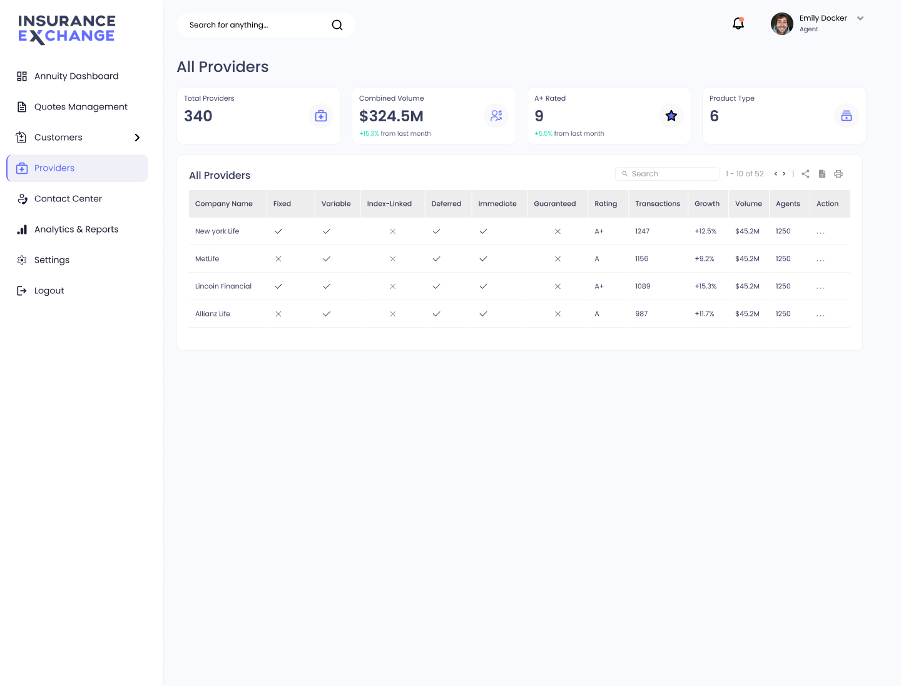Click the +15.3% growth for Lincoln Financial

706,286
